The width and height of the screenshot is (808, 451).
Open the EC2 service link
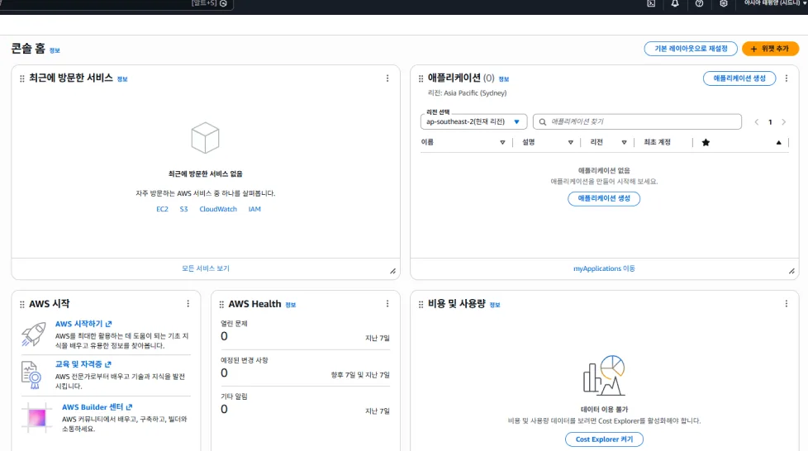click(x=162, y=209)
